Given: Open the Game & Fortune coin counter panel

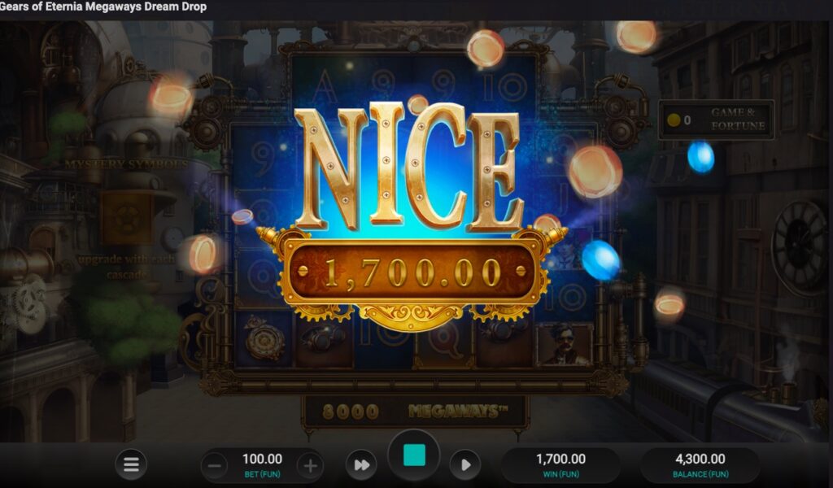Looking at the screenshot, I should (716, 120).
